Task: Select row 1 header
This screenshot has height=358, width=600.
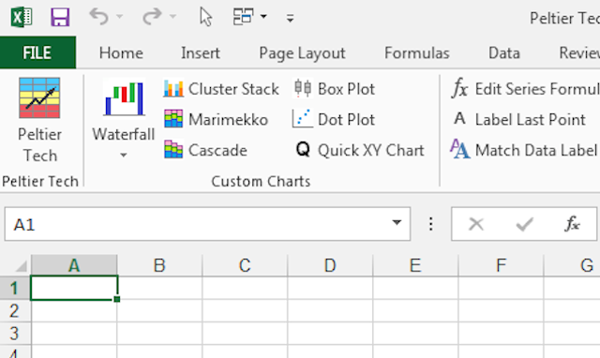Action: [x=15, y=288]
